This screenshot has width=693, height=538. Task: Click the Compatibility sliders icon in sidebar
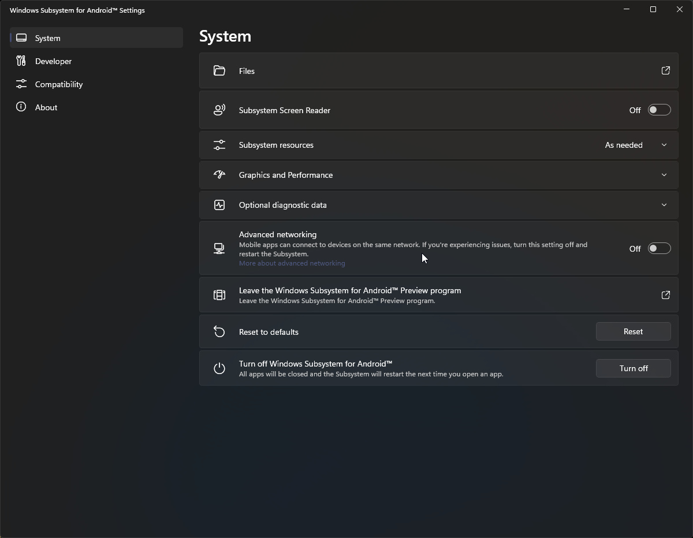[x=21, y=84]
